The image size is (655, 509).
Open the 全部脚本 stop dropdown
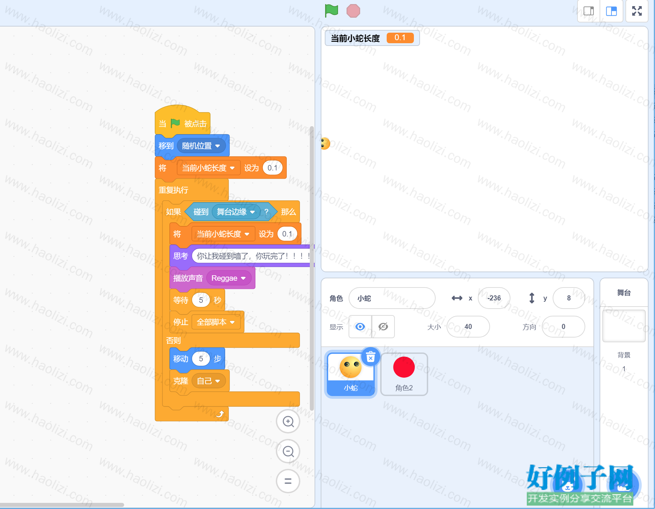tap(216, 322)
